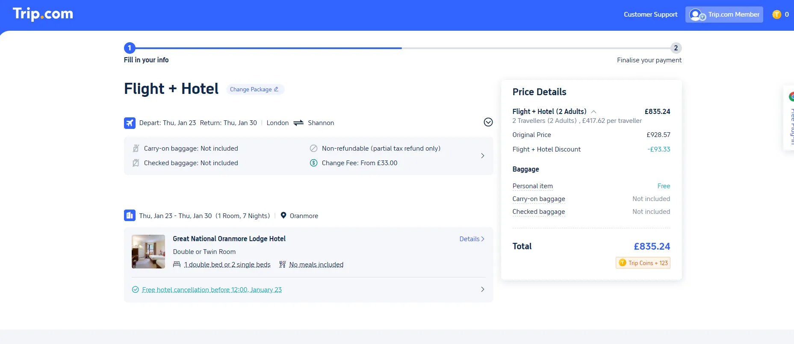Click the Oranmore location pin icon
Screen dimensions: 794x344
pos(283,216)
